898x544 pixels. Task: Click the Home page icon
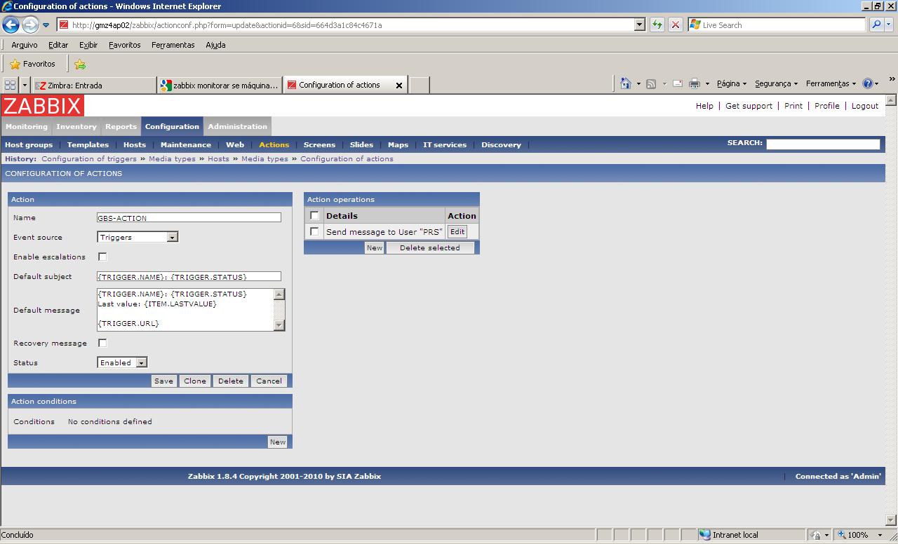[626, 83]
